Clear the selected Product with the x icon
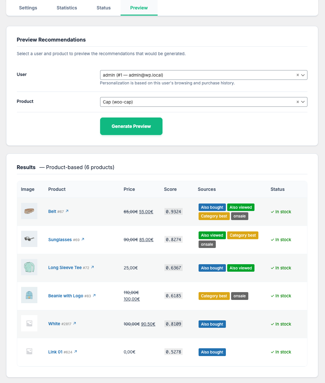 tap(297, 102)
